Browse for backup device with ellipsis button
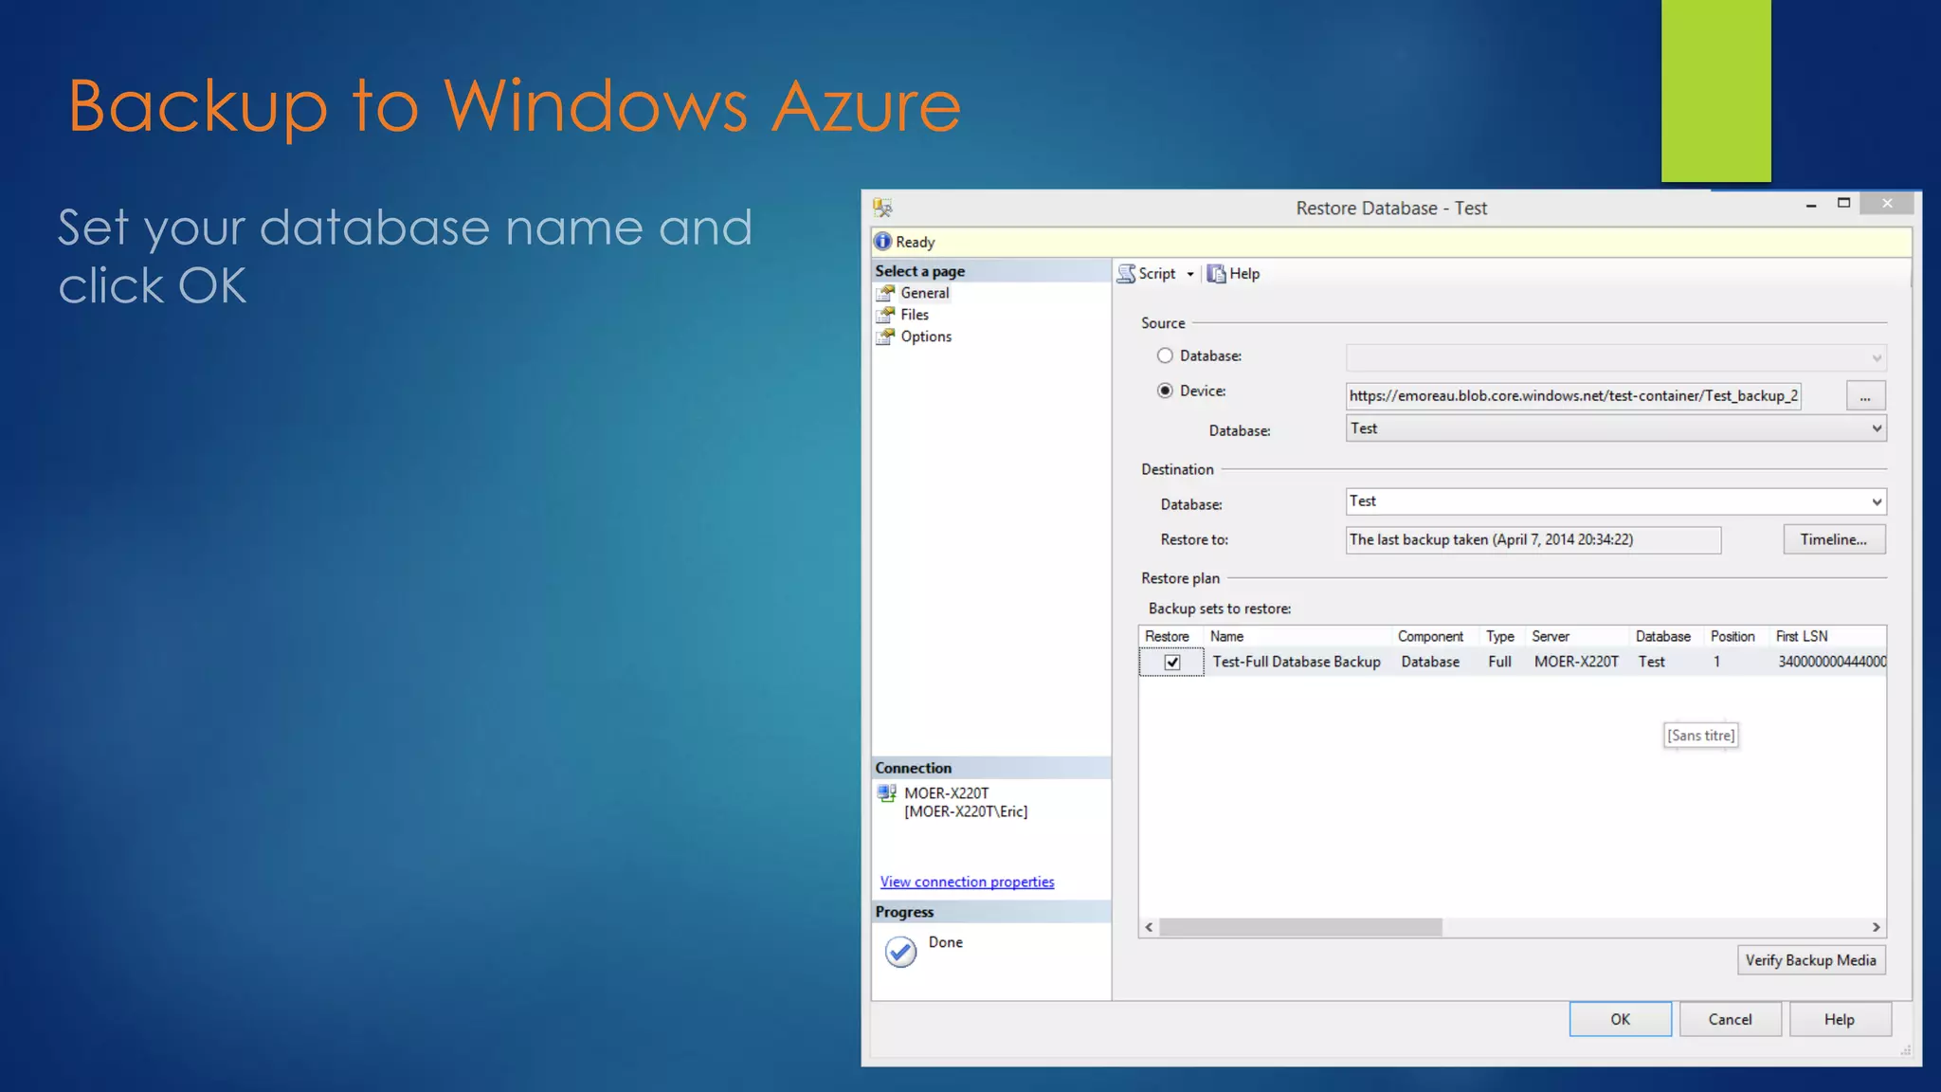The width and height of the screenshot is (1941, 1092). [x=1865, y=396]
